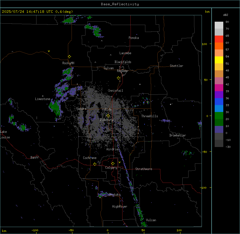240x234 pixels.
Task: Click the Lake Louise label at left edge
Action: click(x=5, y=135)
